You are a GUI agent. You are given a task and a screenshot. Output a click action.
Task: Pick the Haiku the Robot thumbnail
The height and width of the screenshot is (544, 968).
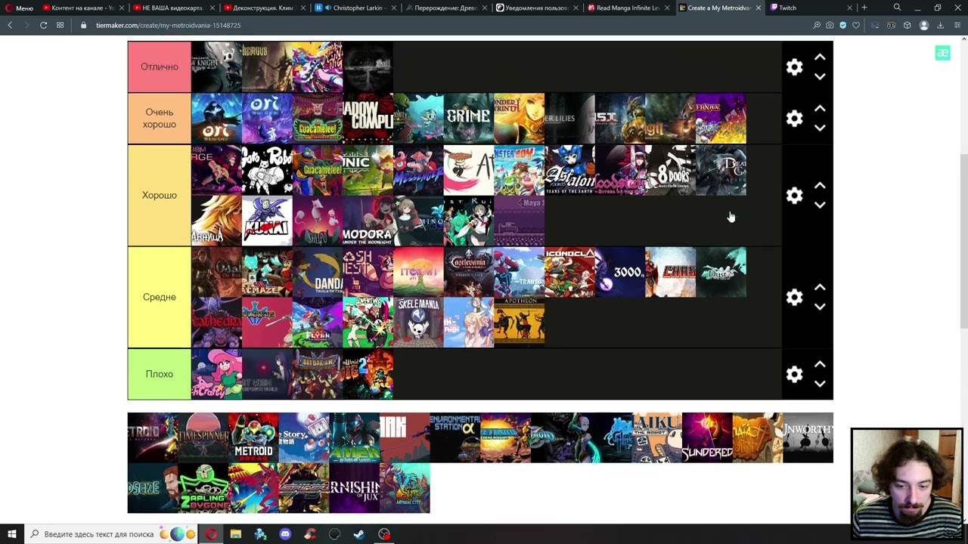click(656, 437)
